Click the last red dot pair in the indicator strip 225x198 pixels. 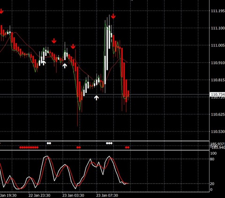(127, 147)
